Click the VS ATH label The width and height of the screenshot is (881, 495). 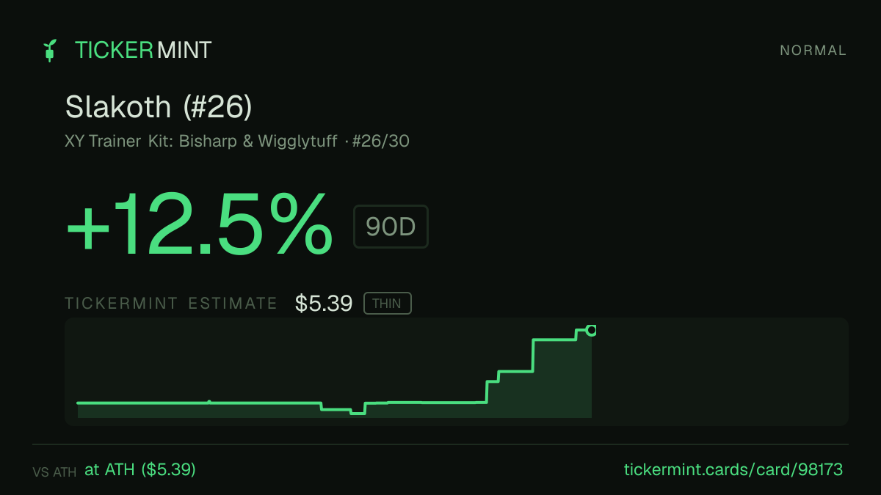pos(54,472)
